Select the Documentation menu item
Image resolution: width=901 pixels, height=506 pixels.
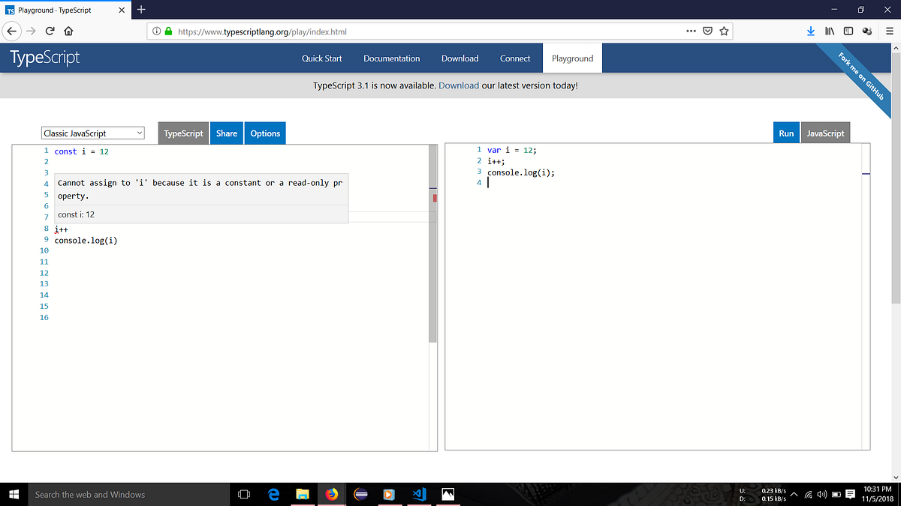pos(391,58)
